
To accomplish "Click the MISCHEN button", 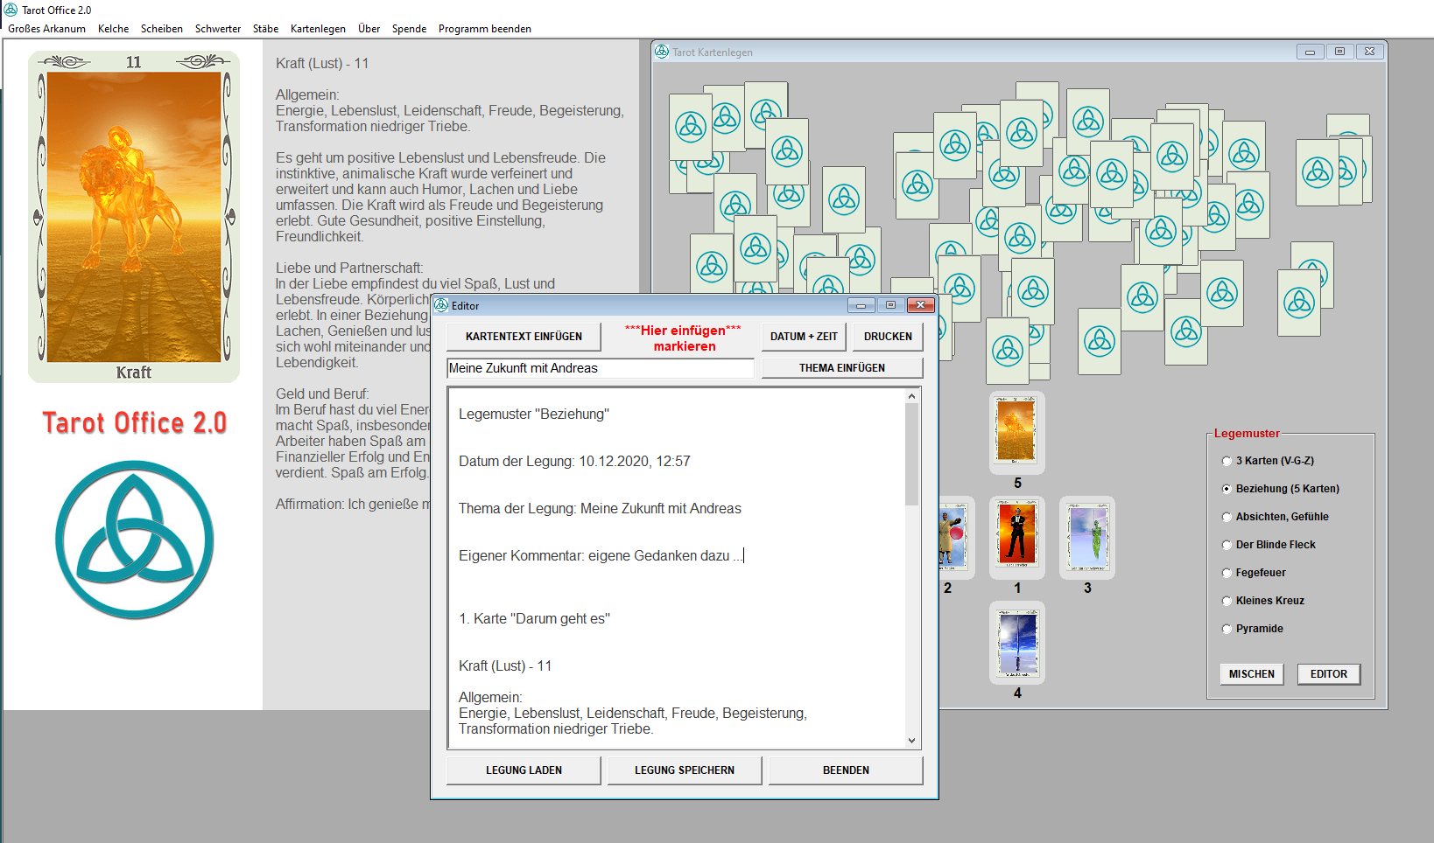I will coord(1251,674).
